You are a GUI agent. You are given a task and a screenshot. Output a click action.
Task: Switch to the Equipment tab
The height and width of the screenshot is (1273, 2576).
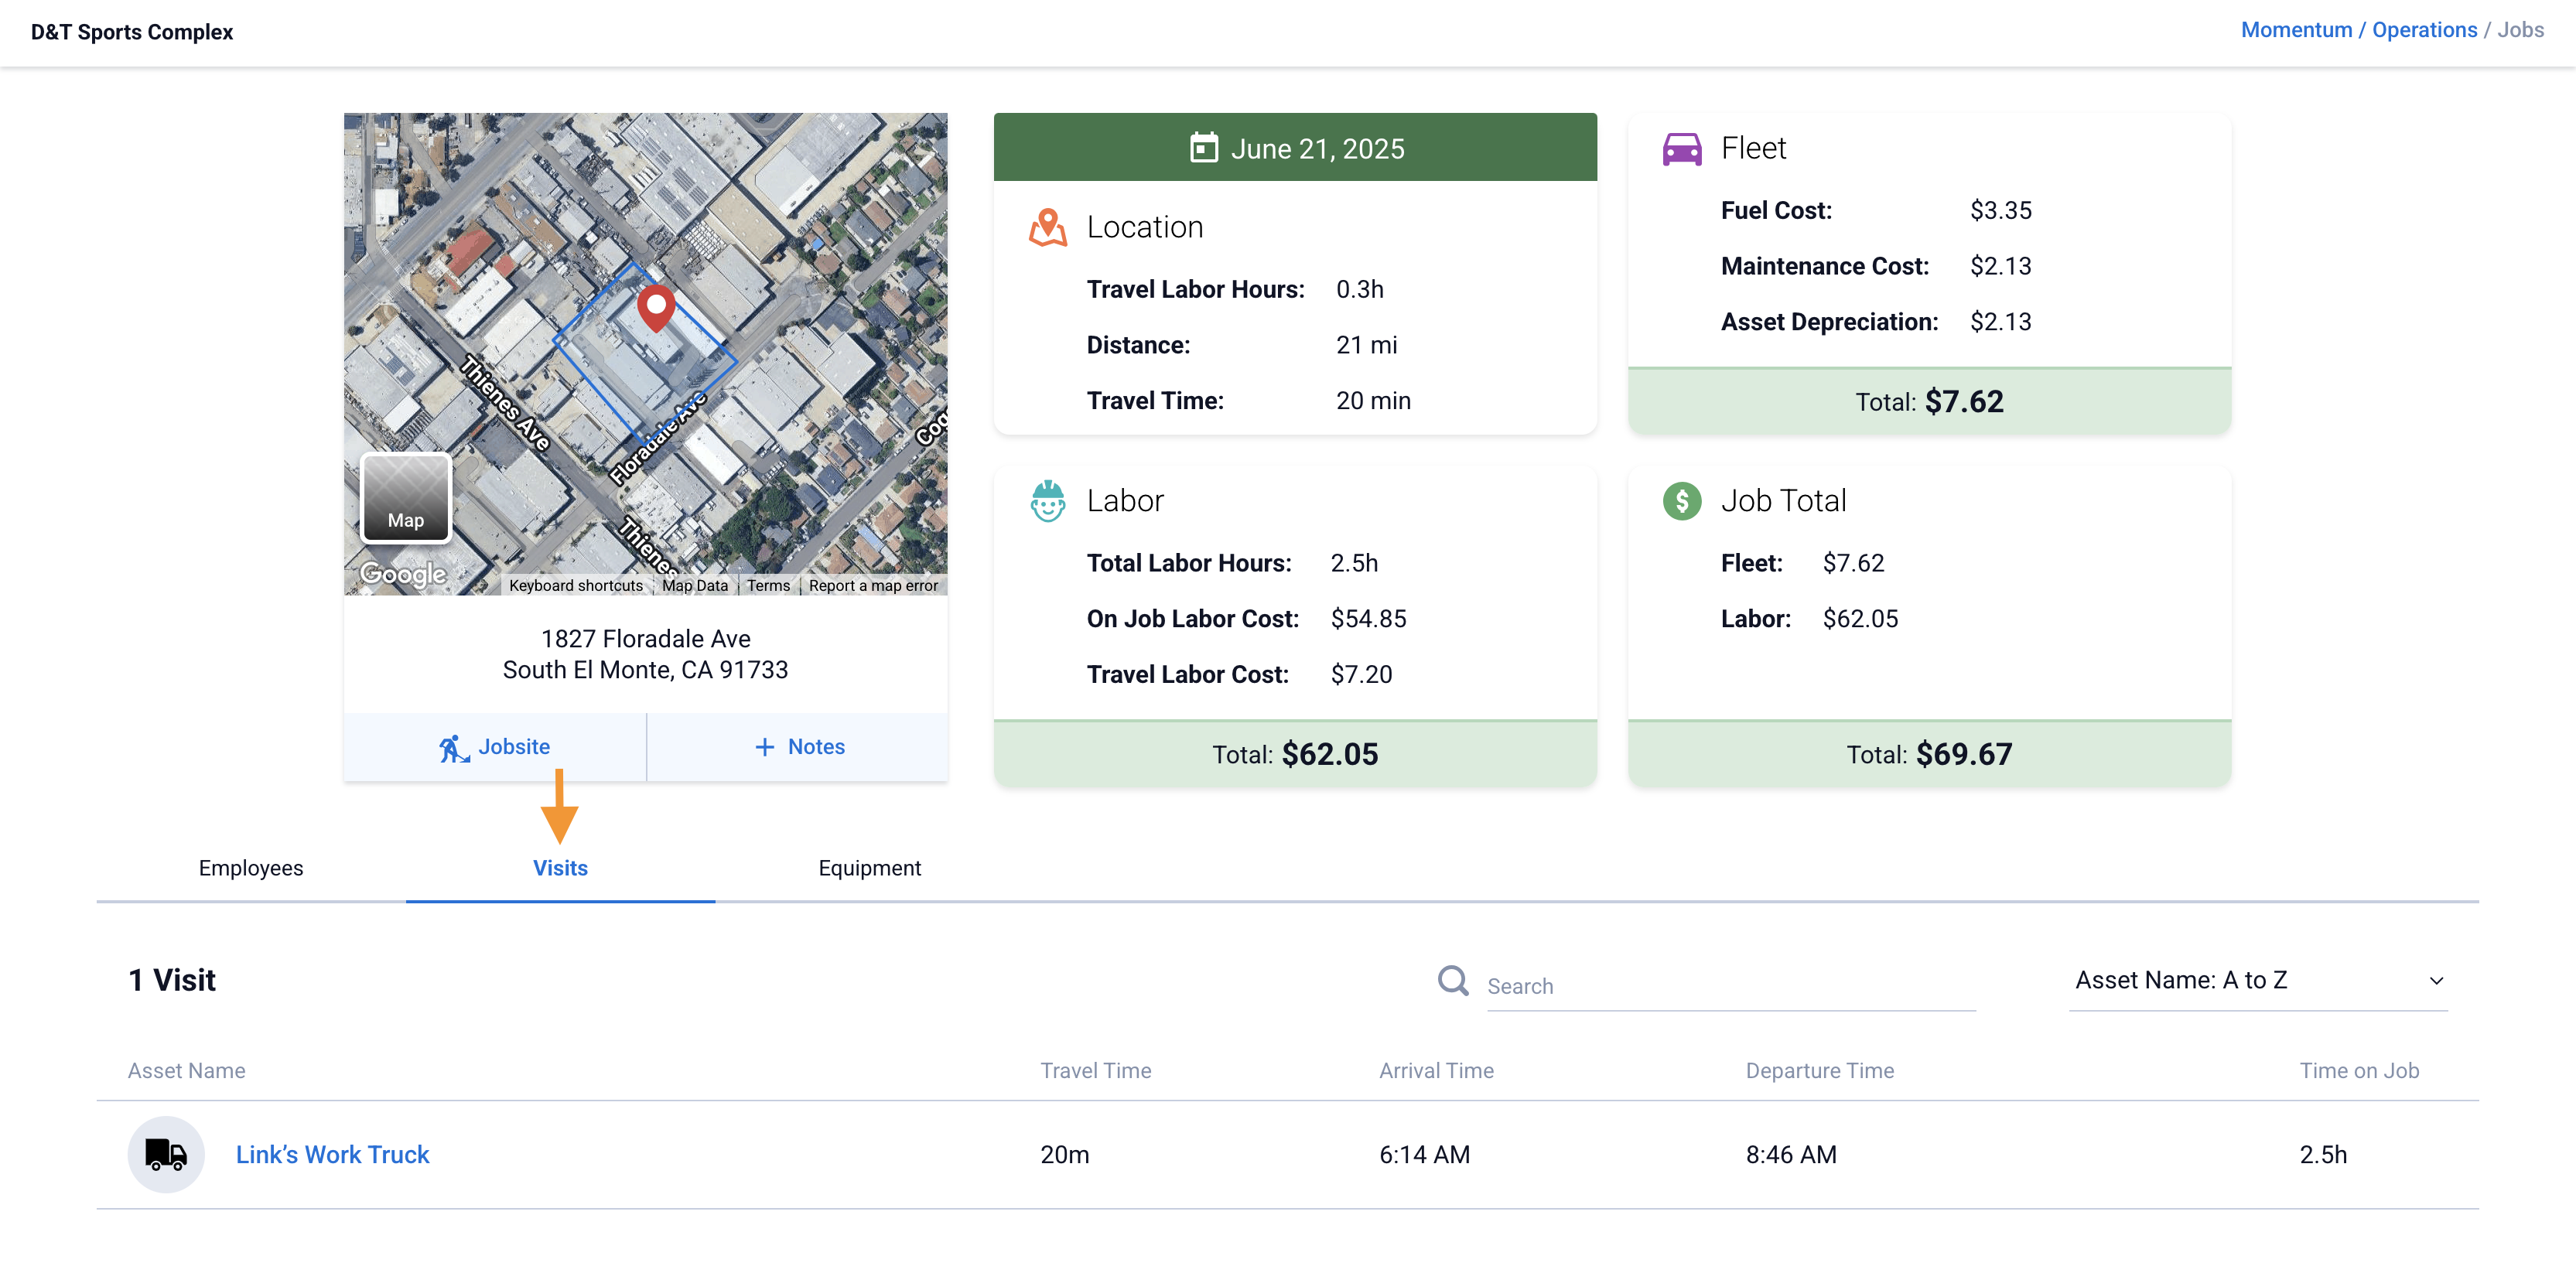pos(869,868)
